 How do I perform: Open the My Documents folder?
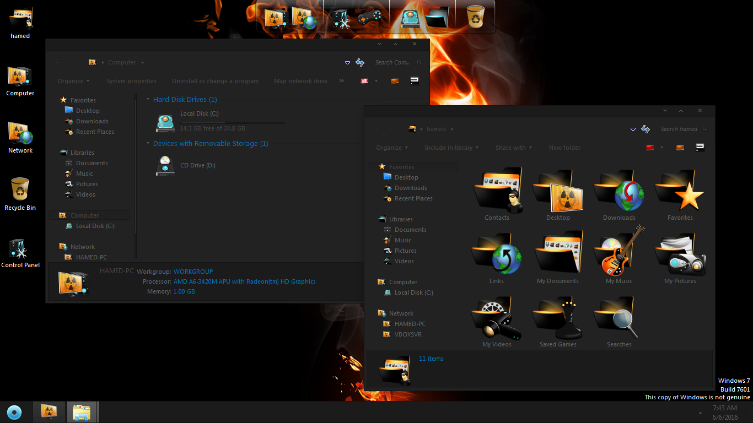[558, 258]
